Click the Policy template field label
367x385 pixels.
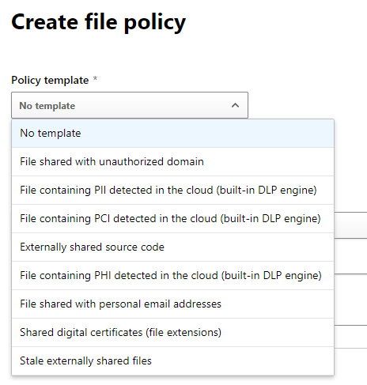50,80
